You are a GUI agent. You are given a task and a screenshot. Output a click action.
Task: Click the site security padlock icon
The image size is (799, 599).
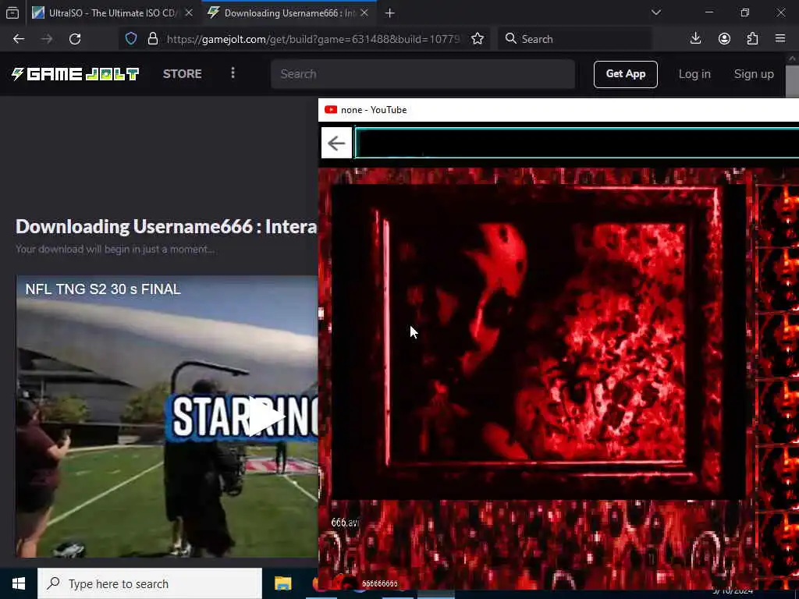tap(152, 39)
